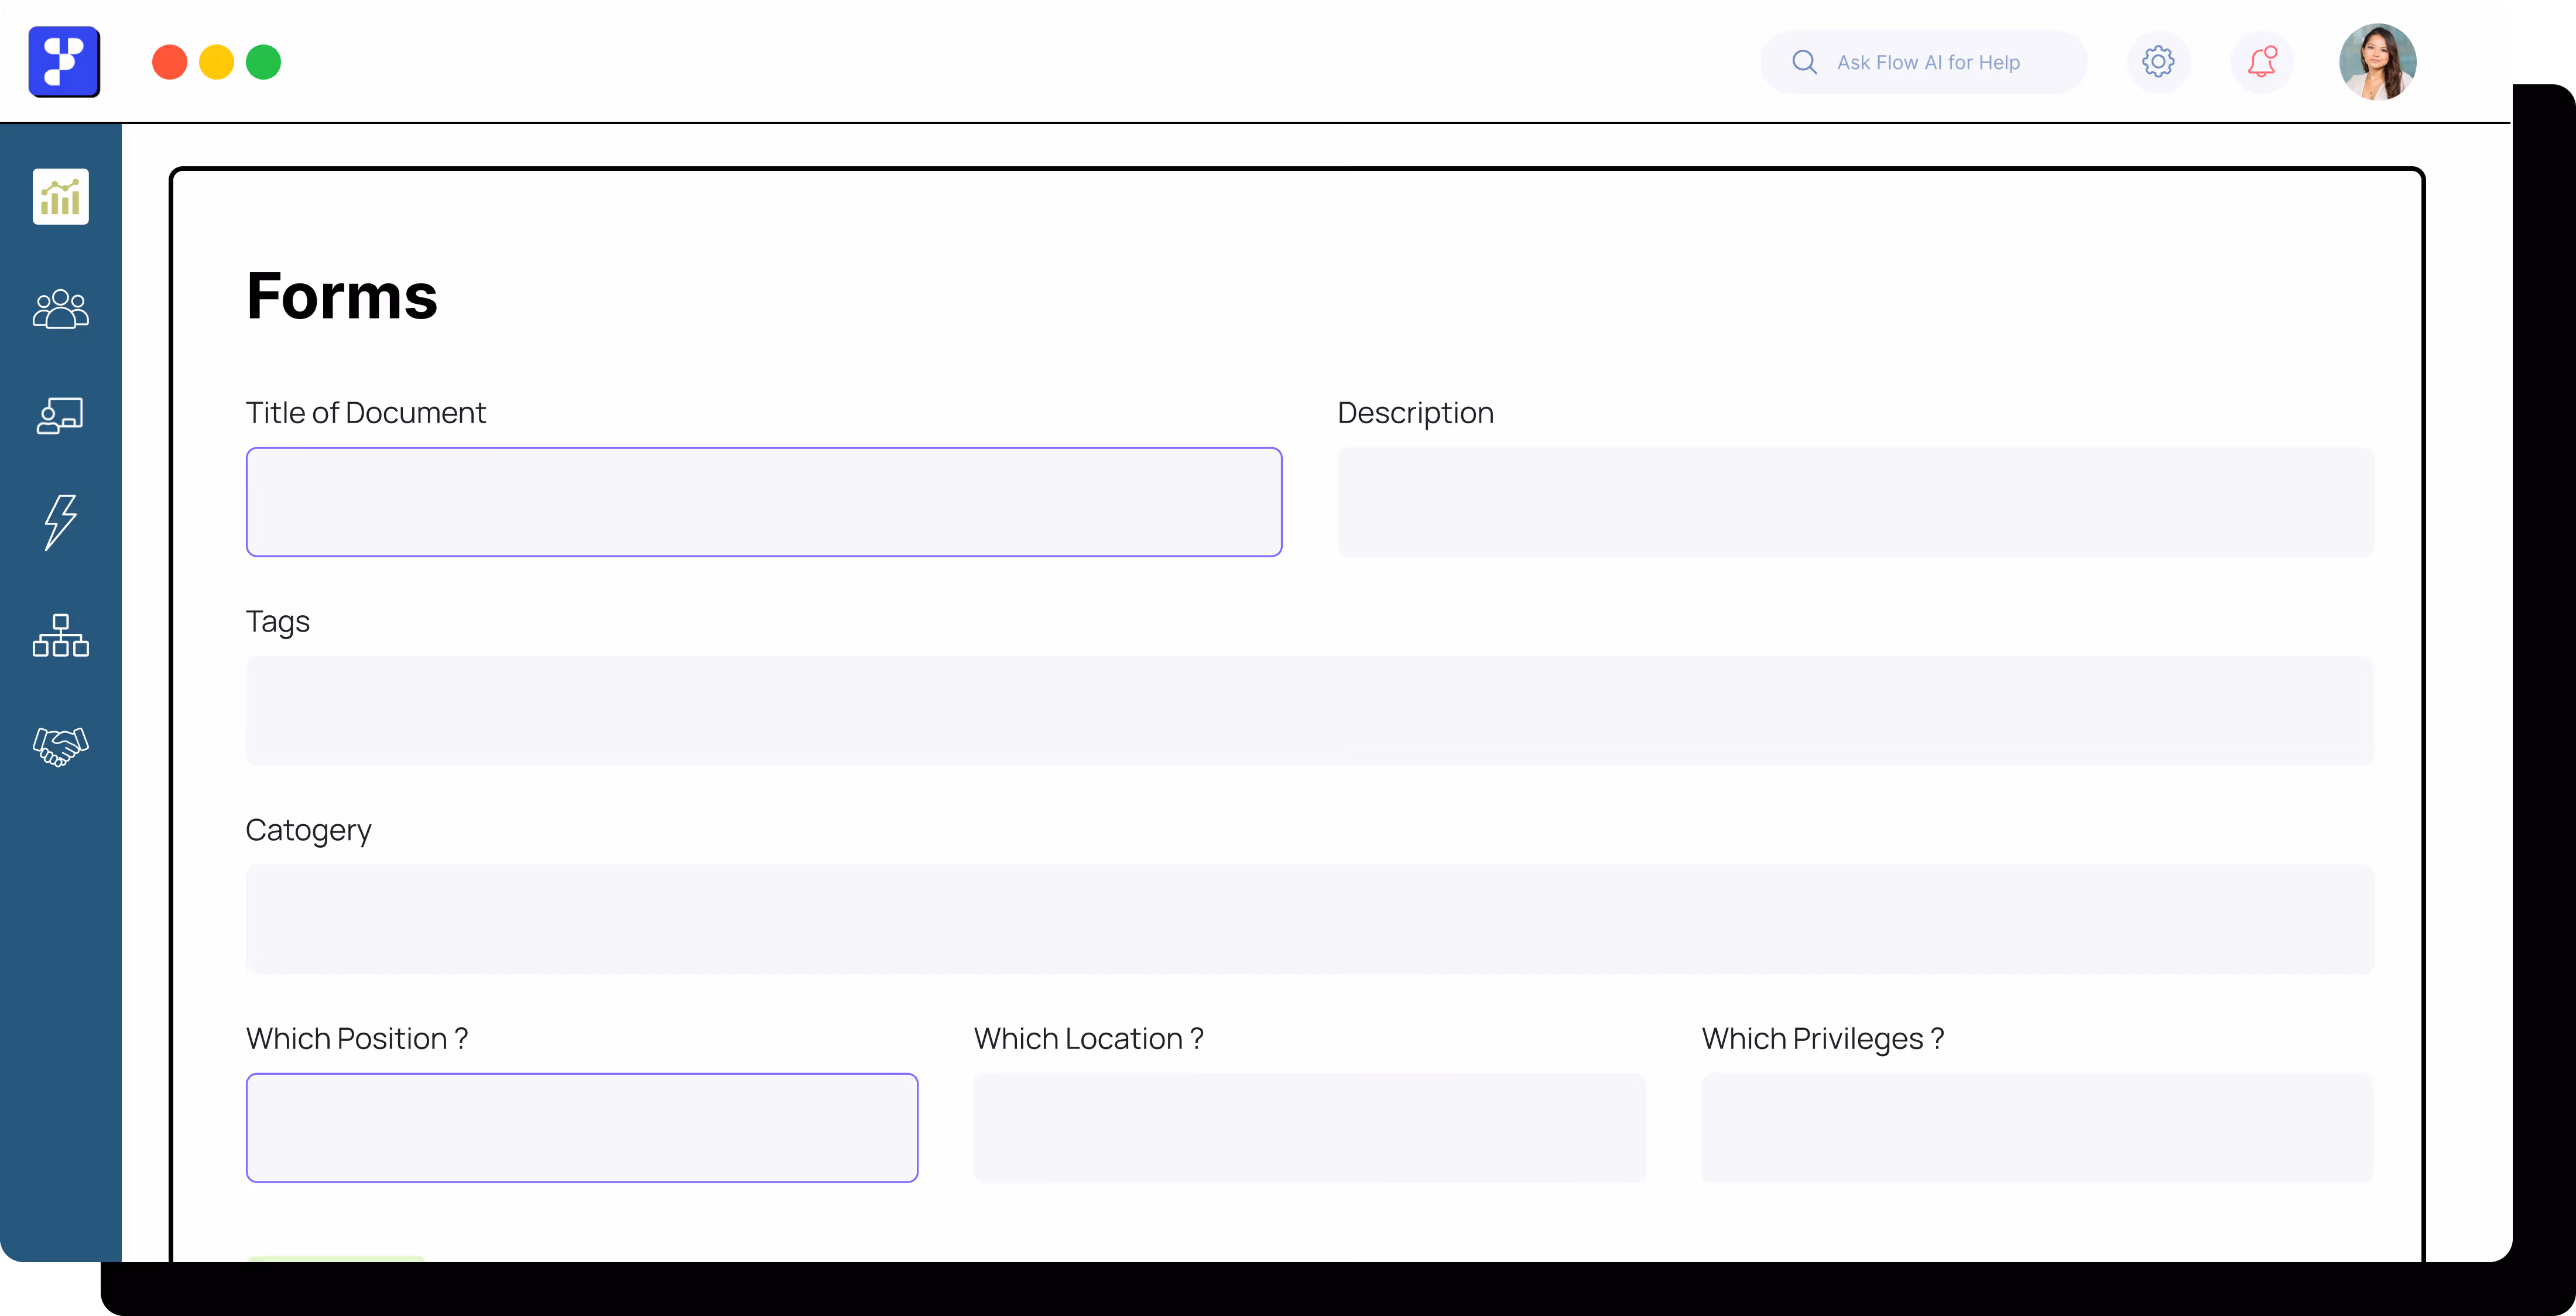Select the lightning bolt automation icon
Viewport: 2576px width, 1316px height.
[60, 521]
